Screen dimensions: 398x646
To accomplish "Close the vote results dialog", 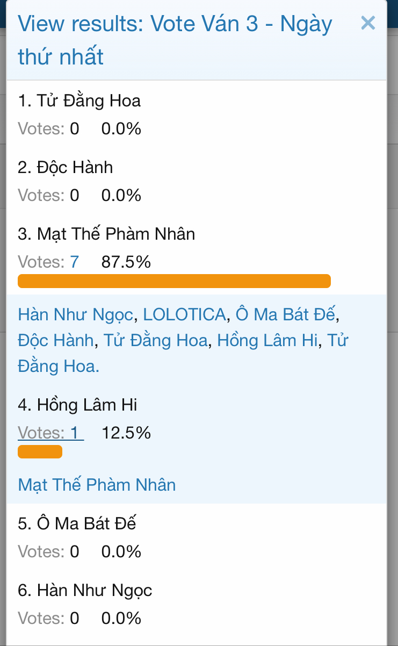I will 368,23.
